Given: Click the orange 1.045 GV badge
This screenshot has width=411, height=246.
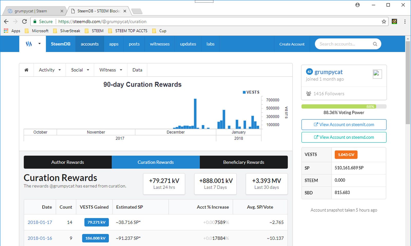Looking at the screenshot, I should pos(346,155).
